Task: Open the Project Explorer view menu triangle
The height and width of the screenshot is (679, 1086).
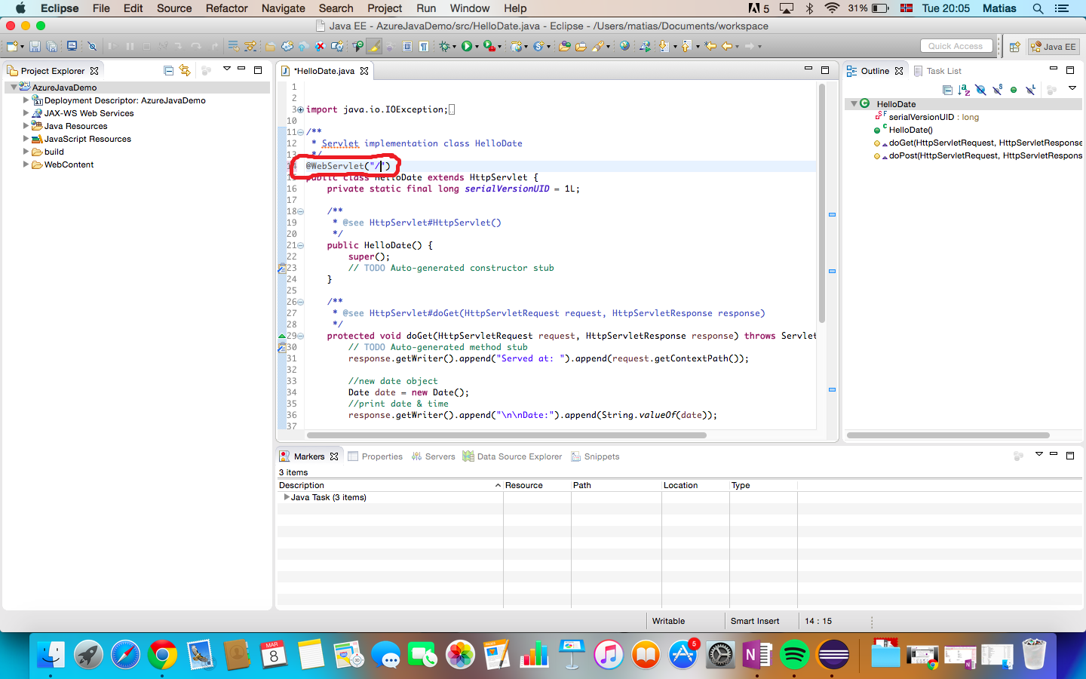Action: tap(226, 69)
